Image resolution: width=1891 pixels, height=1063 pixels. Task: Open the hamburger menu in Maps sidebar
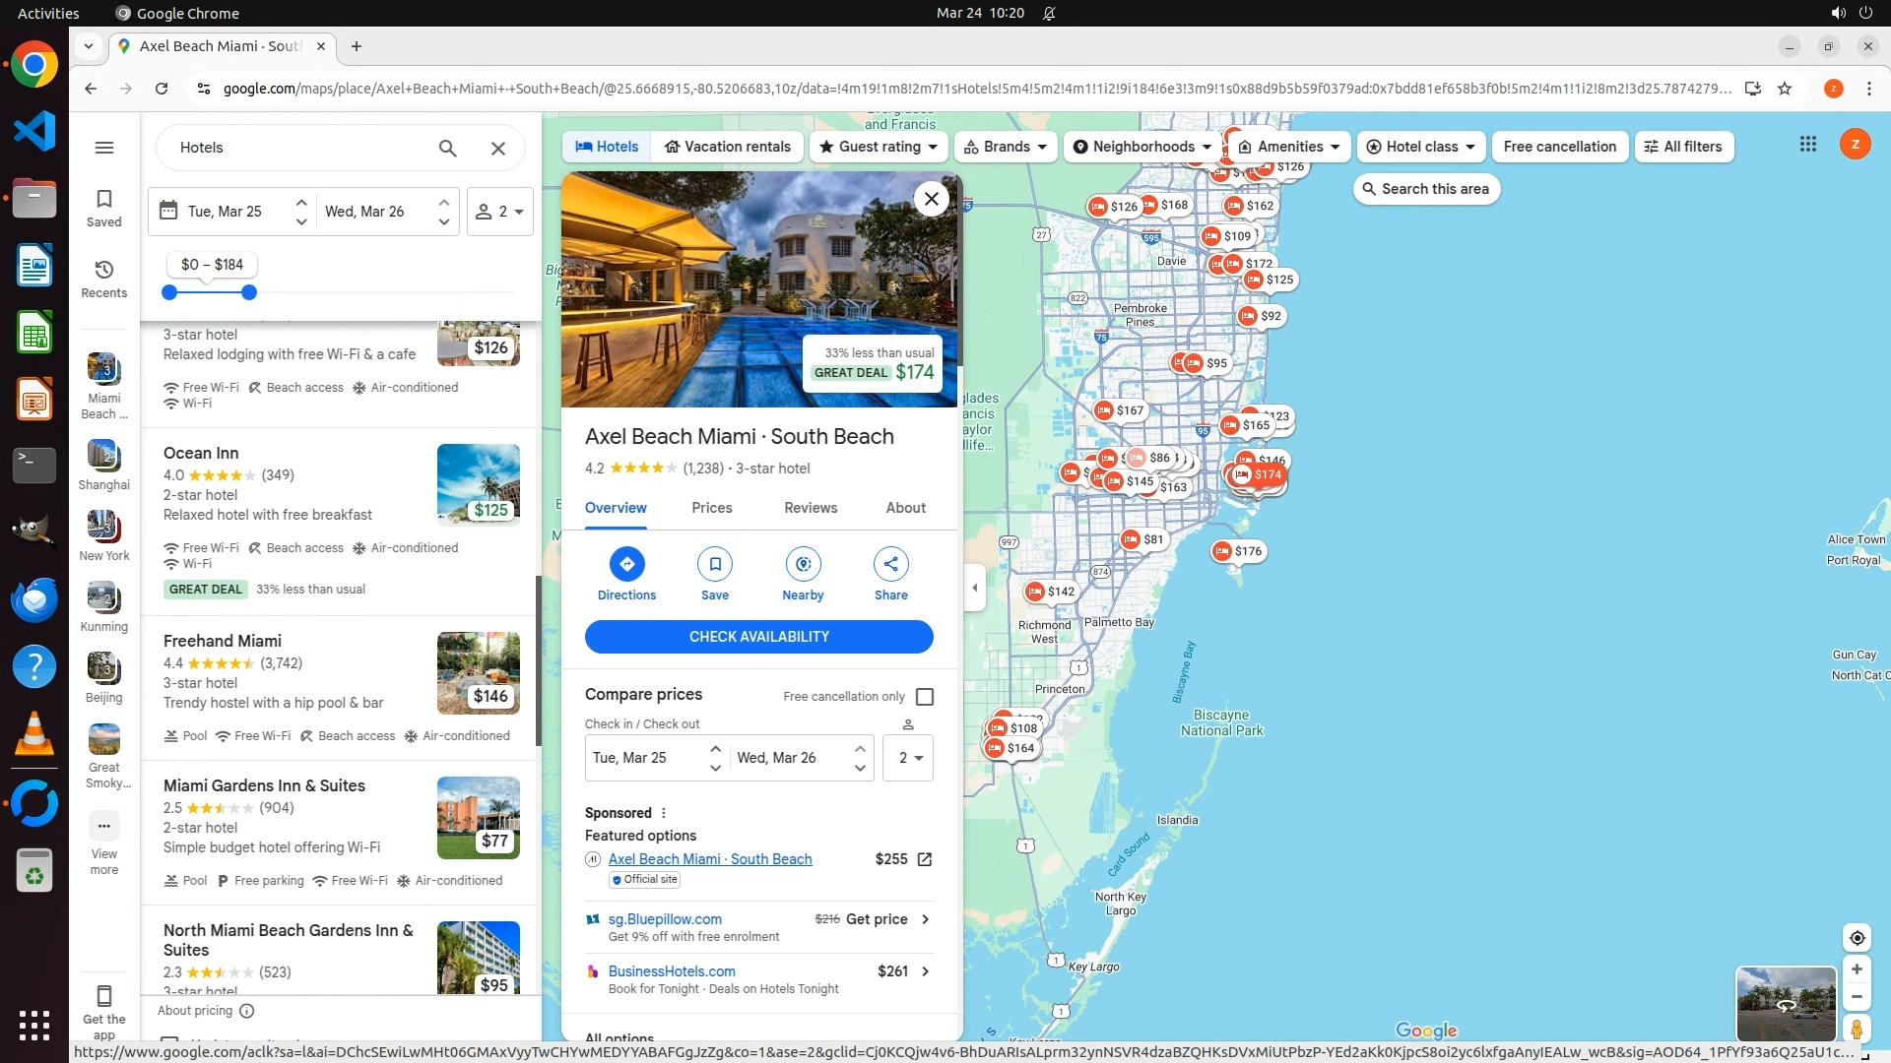pos(104,148)
